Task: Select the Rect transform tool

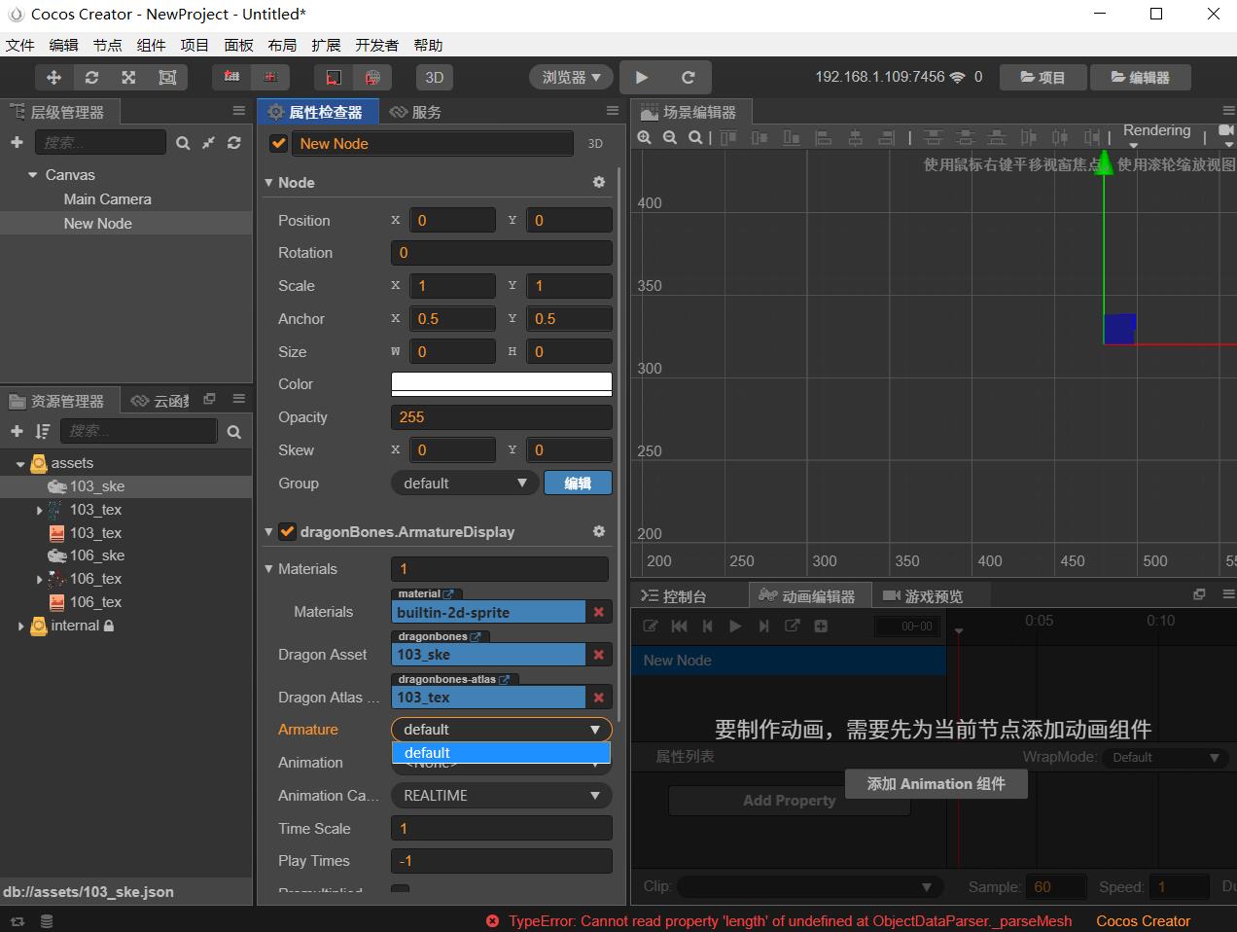Action: click(x=167, y=78)
